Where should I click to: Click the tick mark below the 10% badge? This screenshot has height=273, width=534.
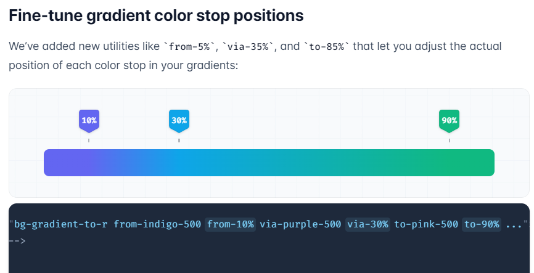click(89, 141)
